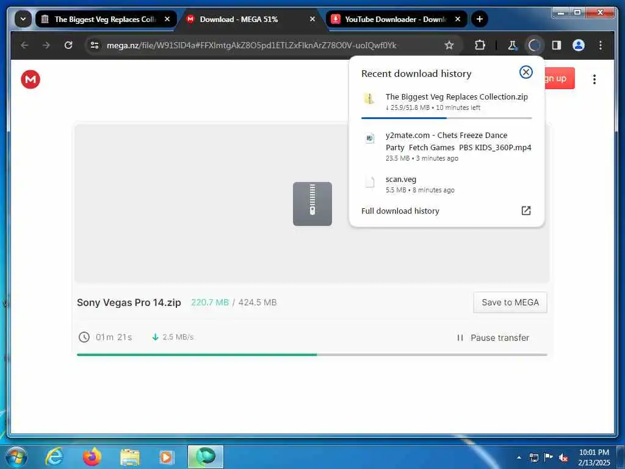Click the scan.veg blank file icon
The image size is (625, 469).
pos(370,182)
